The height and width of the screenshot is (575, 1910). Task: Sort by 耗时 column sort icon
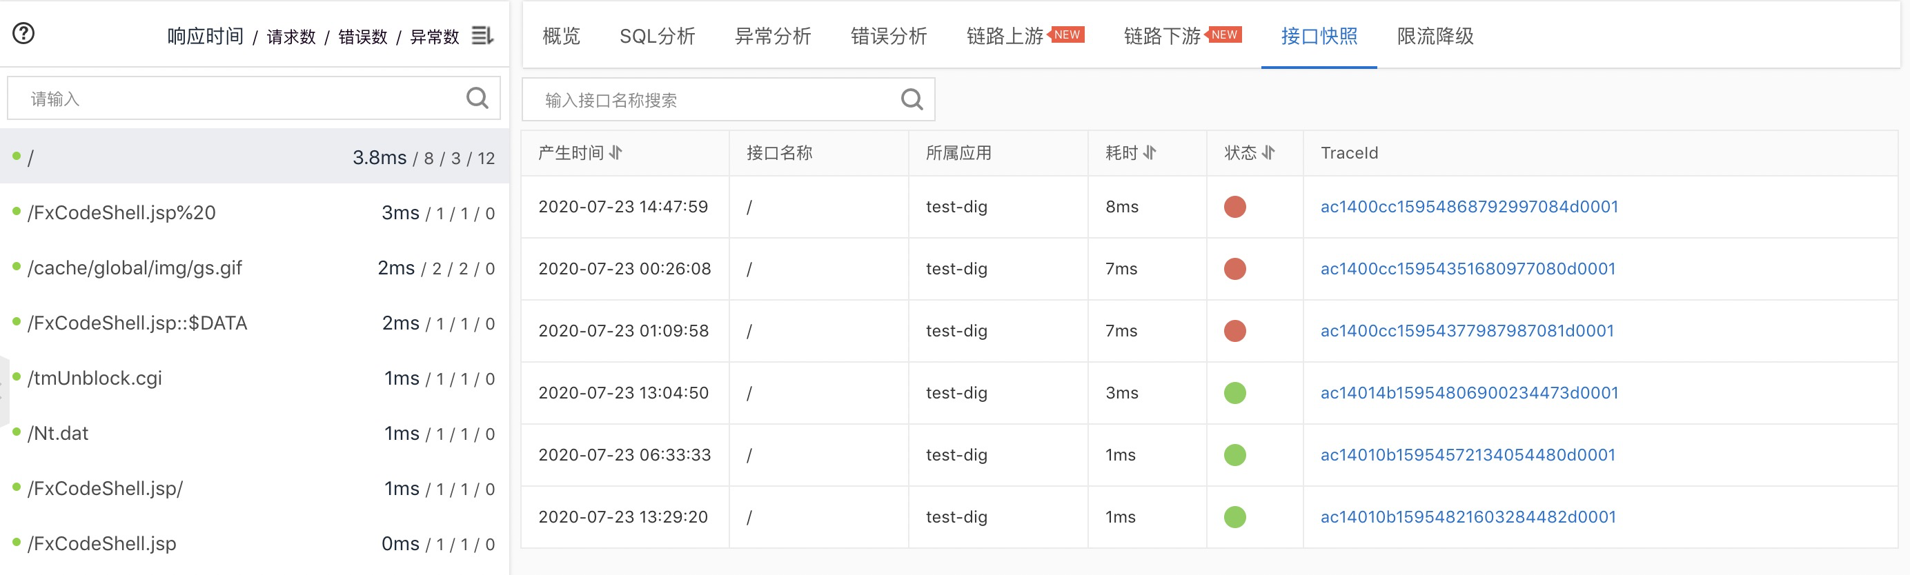point(1150,152)
